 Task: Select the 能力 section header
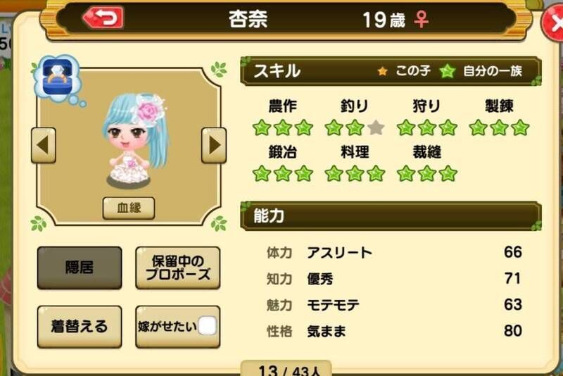click(x=391, y=216)
